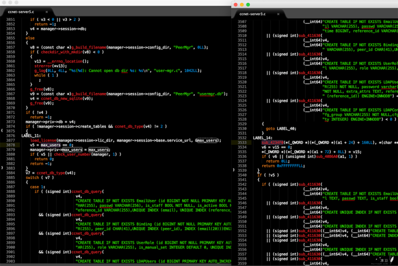Click the "else" keyword on line 3855
Screen dimensions: 398x266
[x=30, y=38]
